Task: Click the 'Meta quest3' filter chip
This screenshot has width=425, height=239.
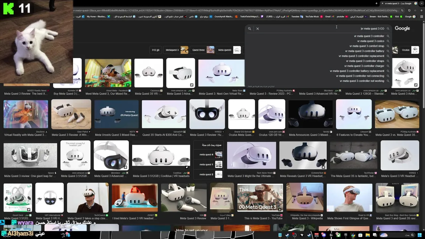Action: [x=229, y=50]
